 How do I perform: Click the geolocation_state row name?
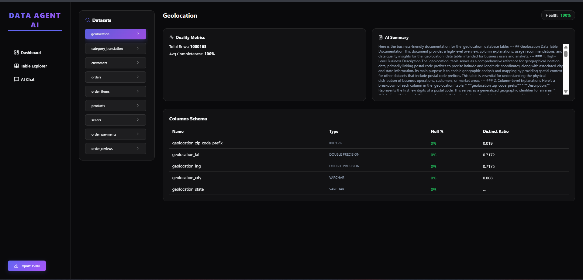point(188,189)
